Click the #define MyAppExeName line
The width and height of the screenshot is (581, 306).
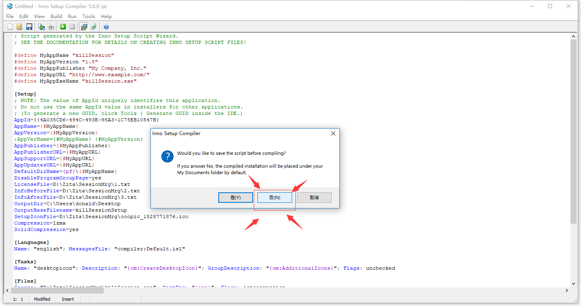click(x=75, y=81)
